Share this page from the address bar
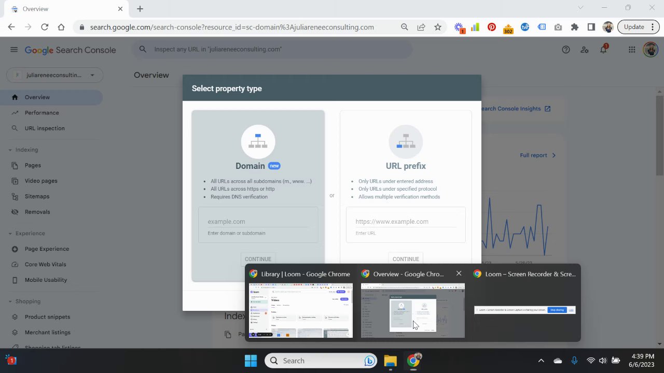The image size is (664, 373). tap(421, 27)
